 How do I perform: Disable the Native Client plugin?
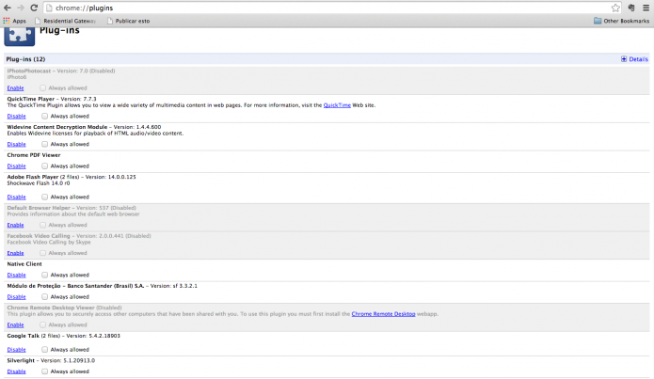(16, 275)
